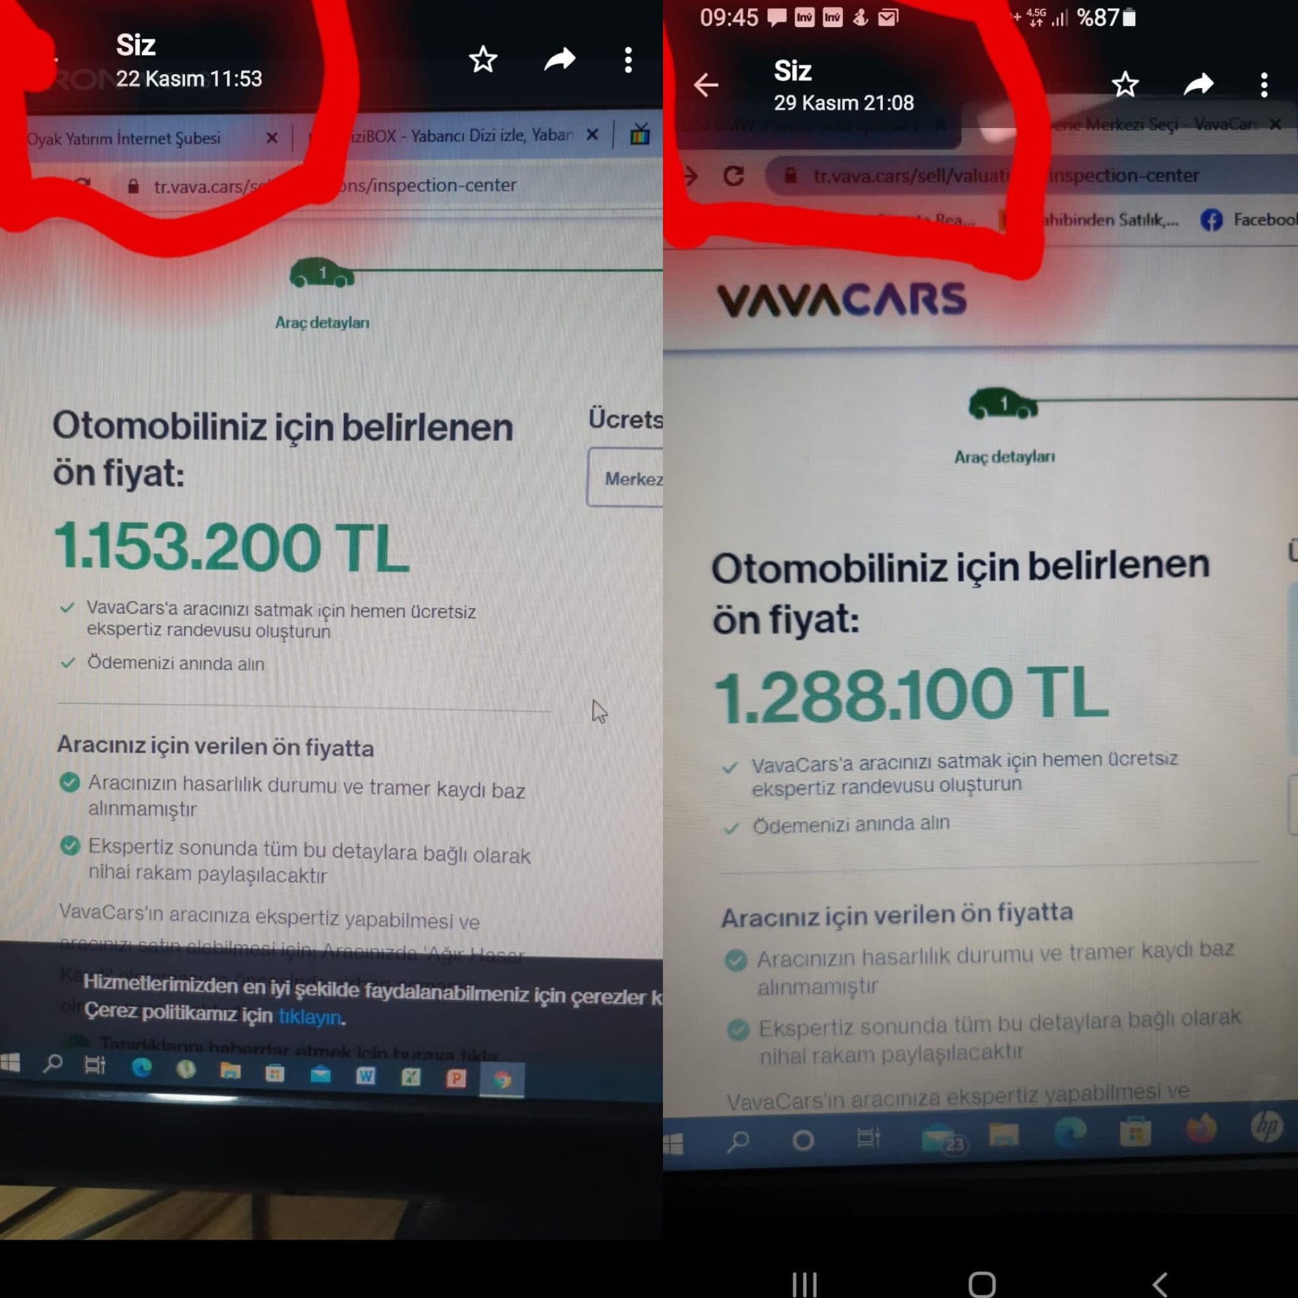Open more options for 29 Kasım message
This screenshot has width=1298, height=1298.
pyautogui.click(x=1264, y=86)
